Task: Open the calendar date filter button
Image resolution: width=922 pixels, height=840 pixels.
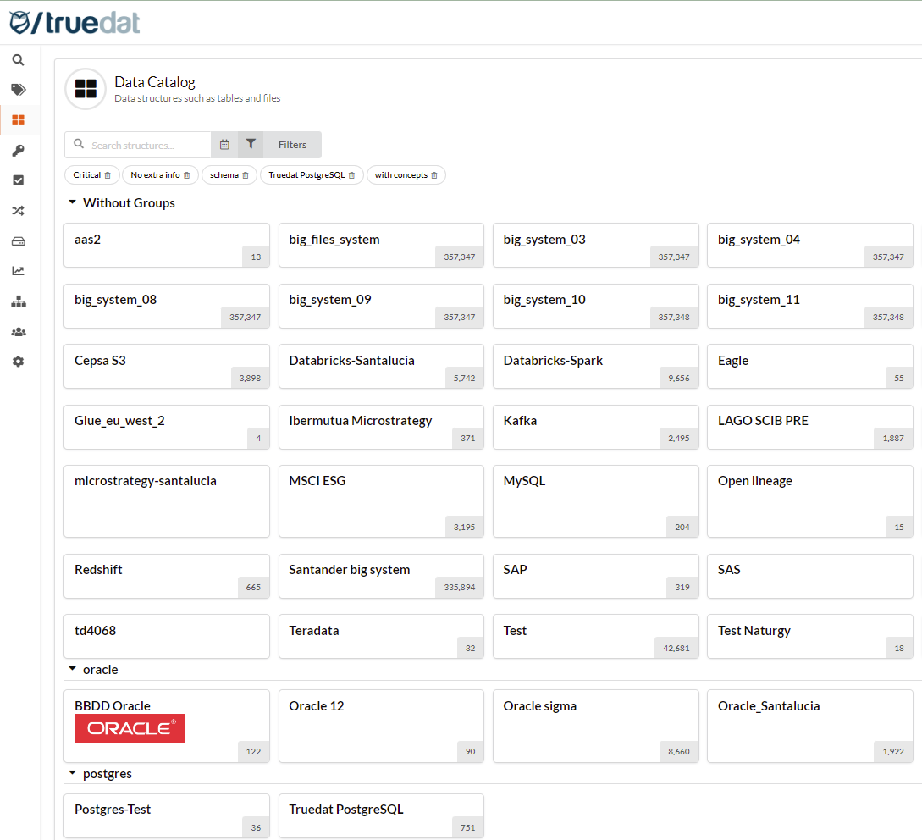Action: pyautogui.click(x=224, y=145)
